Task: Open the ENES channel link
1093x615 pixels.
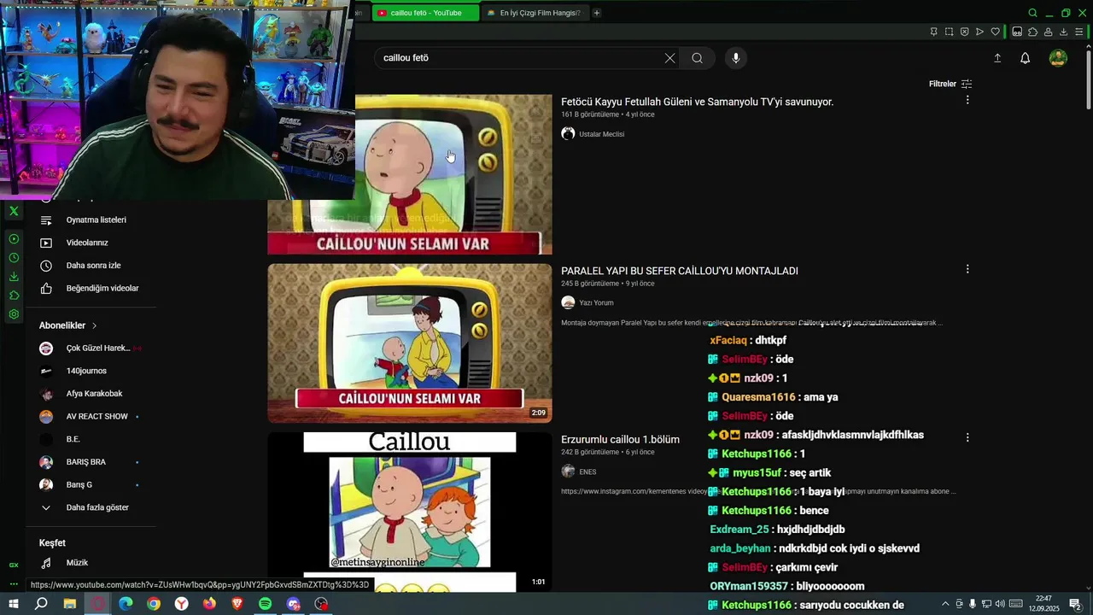Action: click(587, 471)
